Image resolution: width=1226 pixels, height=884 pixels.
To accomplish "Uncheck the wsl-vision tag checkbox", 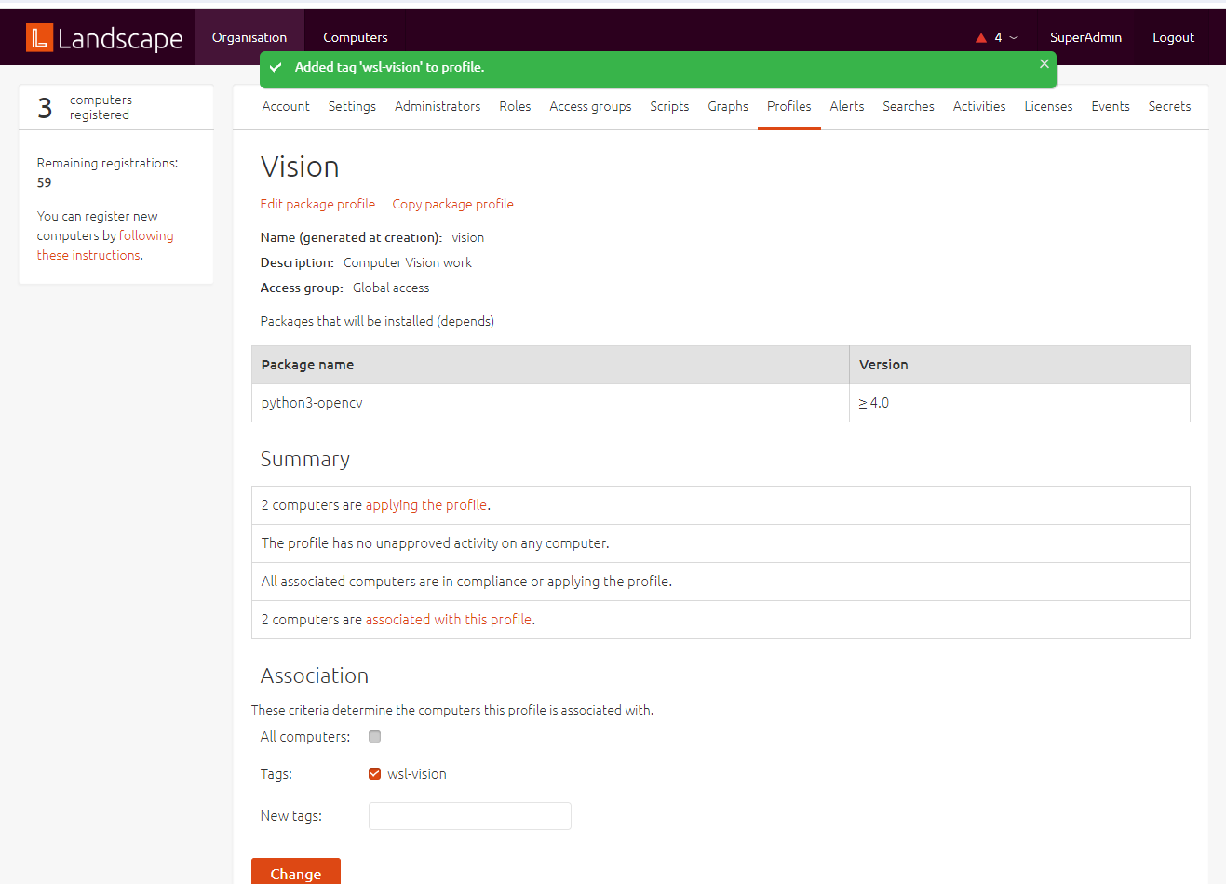I will pyautogui.click(x=374, y=773).
